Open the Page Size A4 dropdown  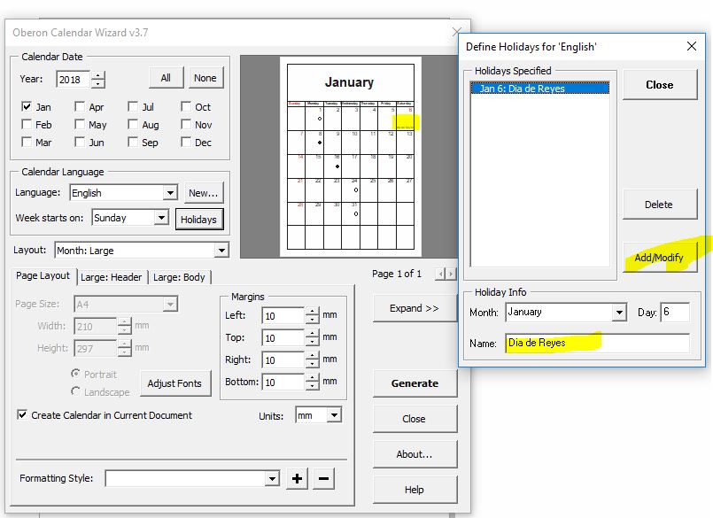tap(170, 305)
